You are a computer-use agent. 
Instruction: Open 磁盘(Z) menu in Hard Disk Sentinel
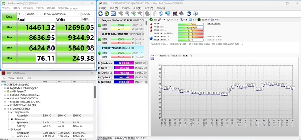(x=114, y=8)
